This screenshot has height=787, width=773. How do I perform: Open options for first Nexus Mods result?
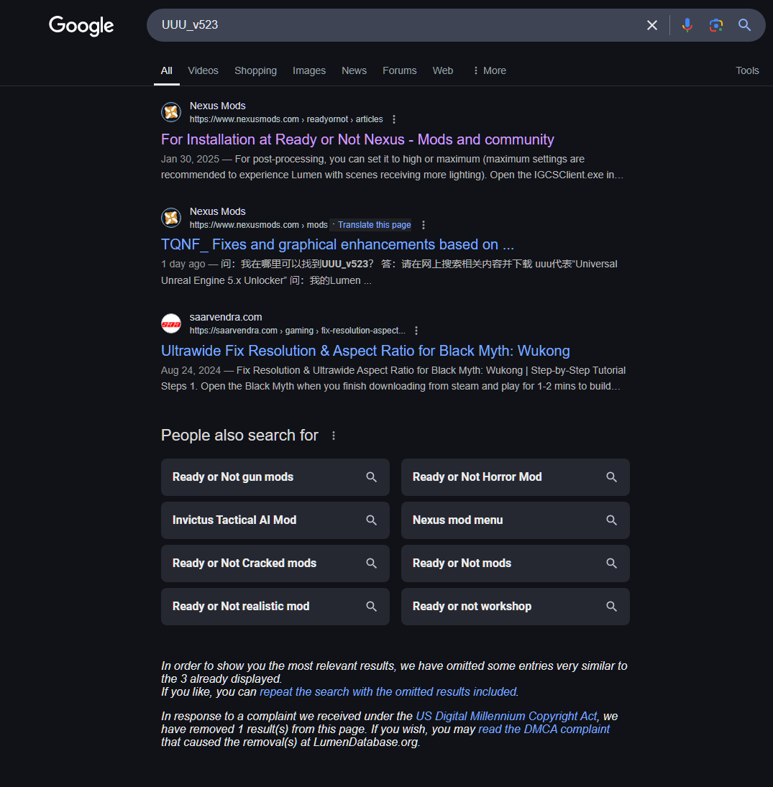pos(394,119)
